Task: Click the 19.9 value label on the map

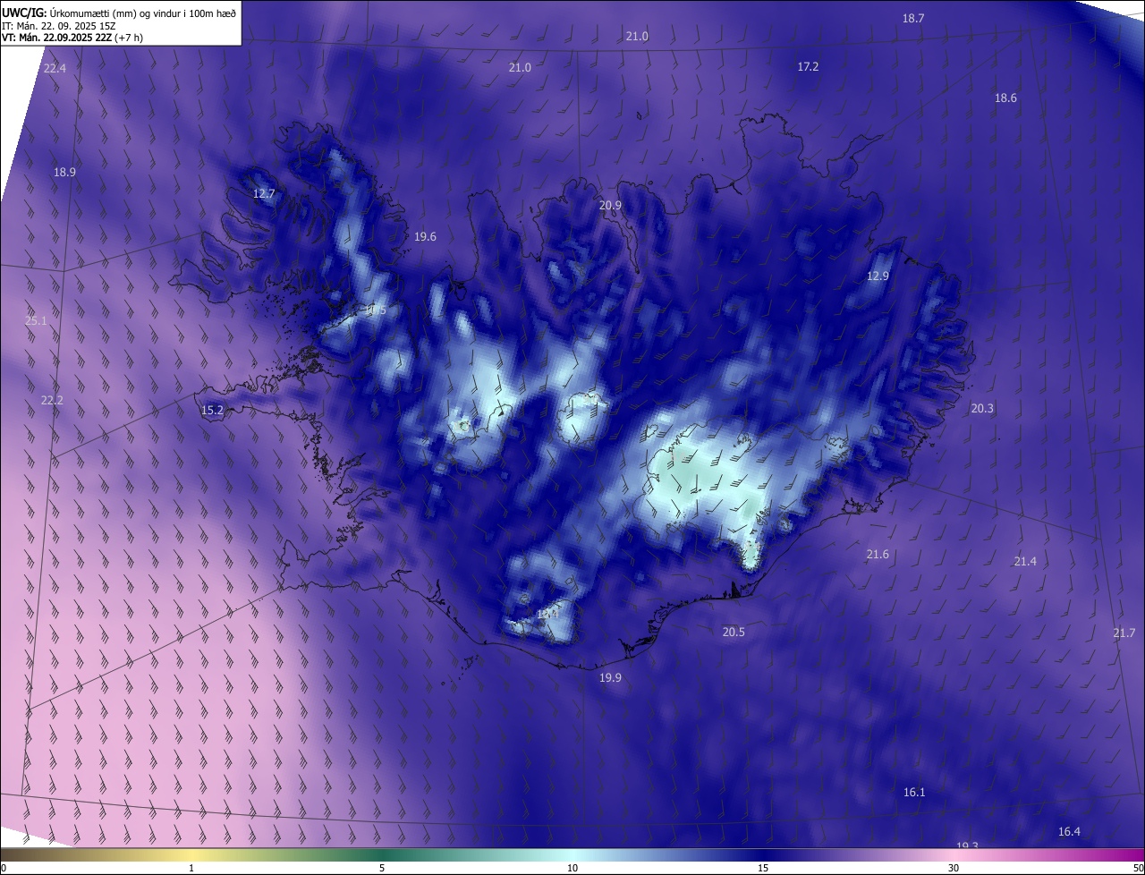Action: tap(610, 677)
